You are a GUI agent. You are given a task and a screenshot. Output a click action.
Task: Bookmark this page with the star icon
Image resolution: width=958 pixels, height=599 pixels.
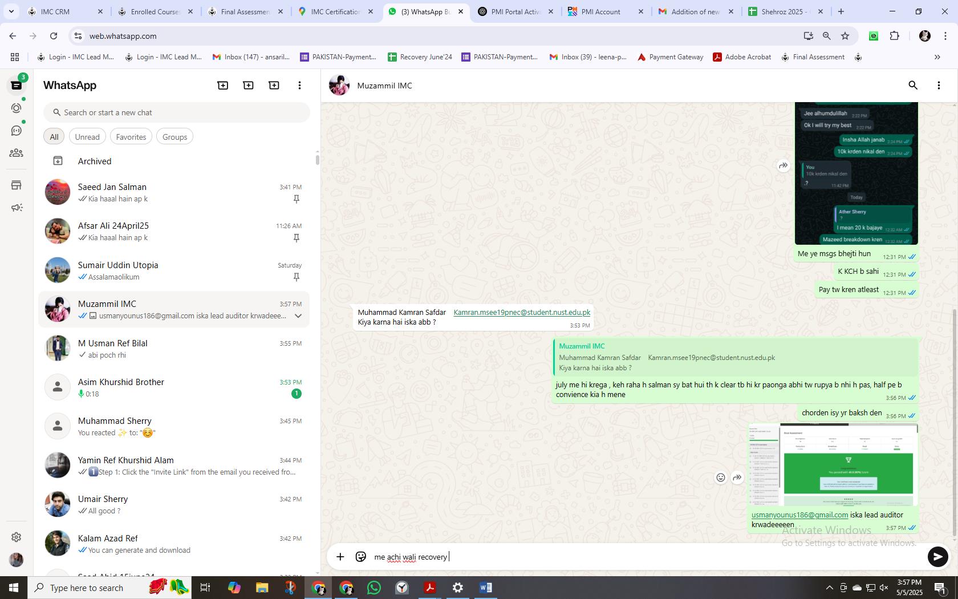(845, 36)
